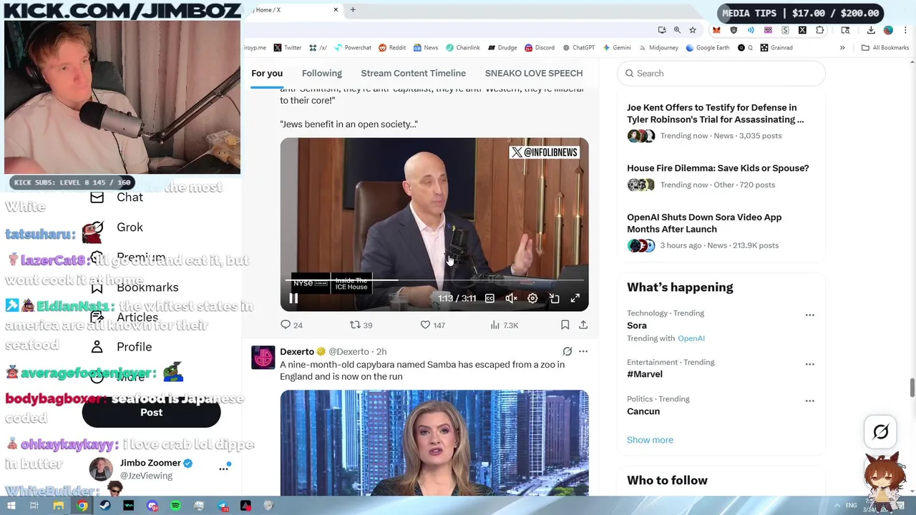This screenshot has width=916, height=515.
Task: Open more options for Cancun trend
Action: tap(809, 401)
